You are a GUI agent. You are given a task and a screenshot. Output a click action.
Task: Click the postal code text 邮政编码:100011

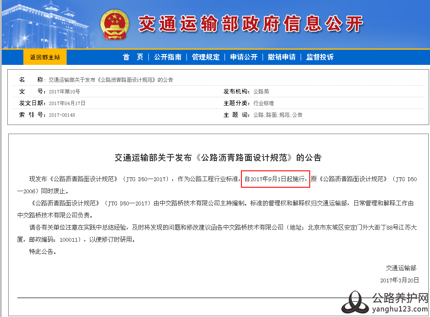pos(54,240)
